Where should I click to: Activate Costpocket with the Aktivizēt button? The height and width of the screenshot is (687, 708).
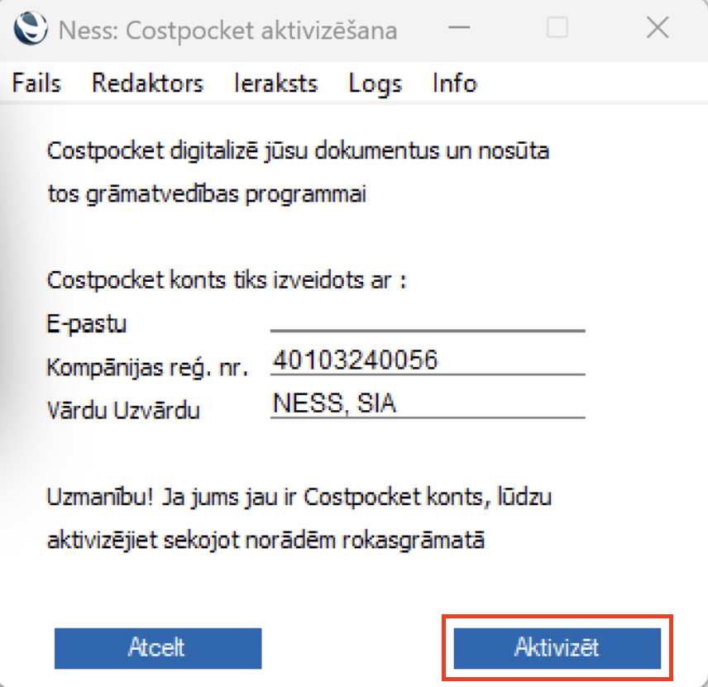pos(557,648)
